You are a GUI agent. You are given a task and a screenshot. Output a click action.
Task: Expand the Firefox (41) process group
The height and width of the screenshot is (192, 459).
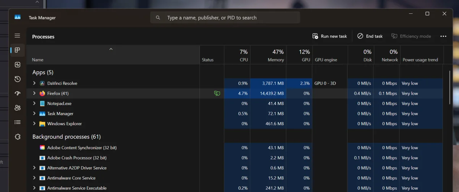coord(34,93)
